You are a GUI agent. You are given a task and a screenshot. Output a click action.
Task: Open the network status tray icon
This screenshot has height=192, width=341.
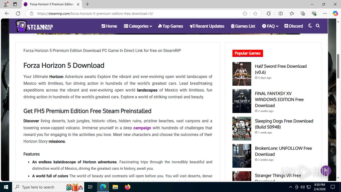coord(309,187)
